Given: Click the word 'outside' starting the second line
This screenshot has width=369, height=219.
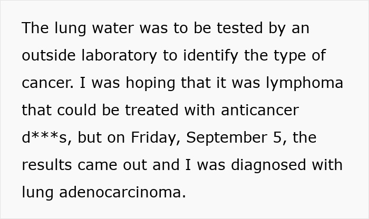Looking at the screenshot, I should tap(48, 56).
